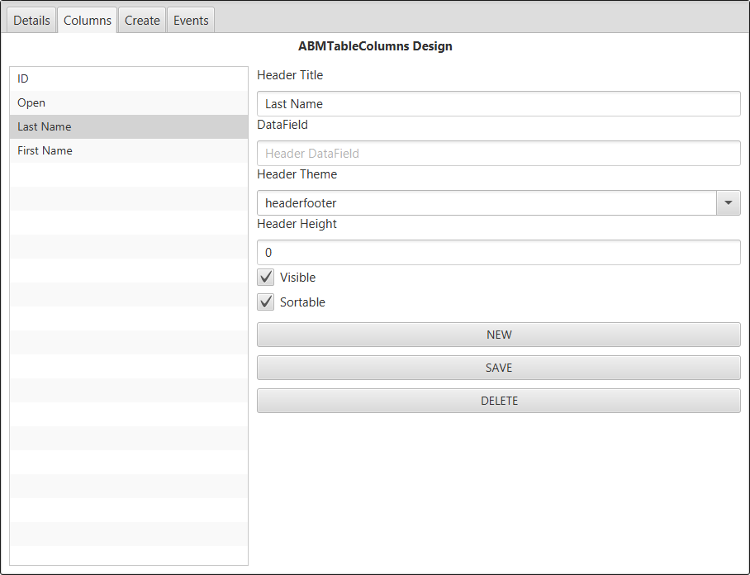Screen dimensions: 750x575
Task: Open the Create tab
Action: pyautogui.click(x=142, y=21)
